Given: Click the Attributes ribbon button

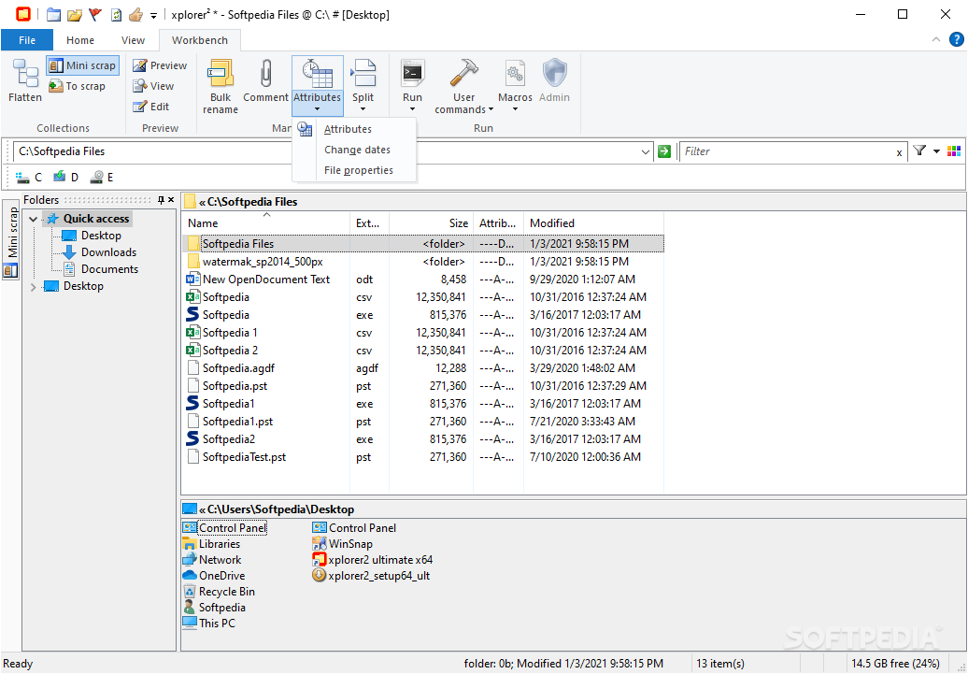Looking at the screenshot, I should tap(318, 86).
